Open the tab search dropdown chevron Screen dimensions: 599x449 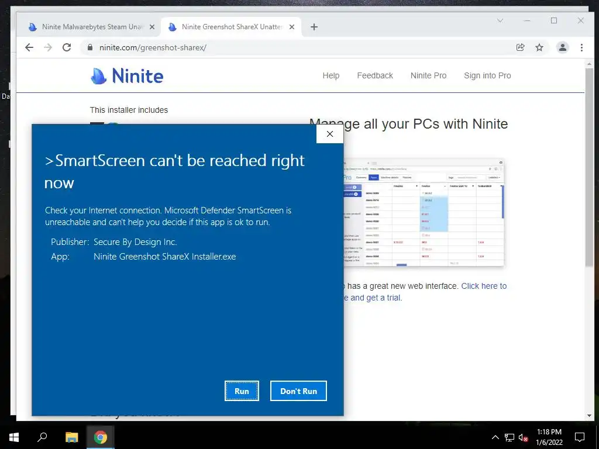pyautogui.click(x=500, y=20)
